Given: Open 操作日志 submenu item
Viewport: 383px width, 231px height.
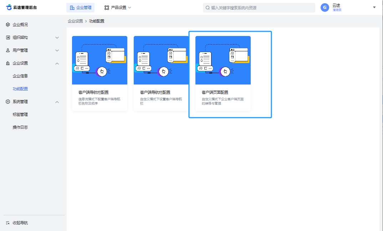Looking at the screenshot, I should (20, 128).
